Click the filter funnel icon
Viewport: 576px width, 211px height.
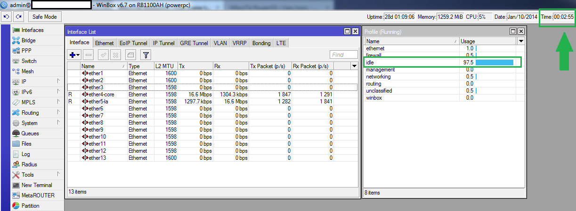[146, 55]
